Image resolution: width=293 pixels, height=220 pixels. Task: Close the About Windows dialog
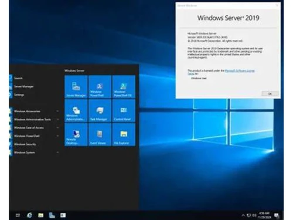[277, 5]
